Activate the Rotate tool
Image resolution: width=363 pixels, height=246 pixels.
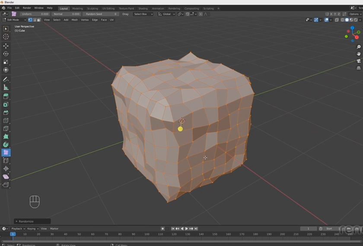point(6,54)
